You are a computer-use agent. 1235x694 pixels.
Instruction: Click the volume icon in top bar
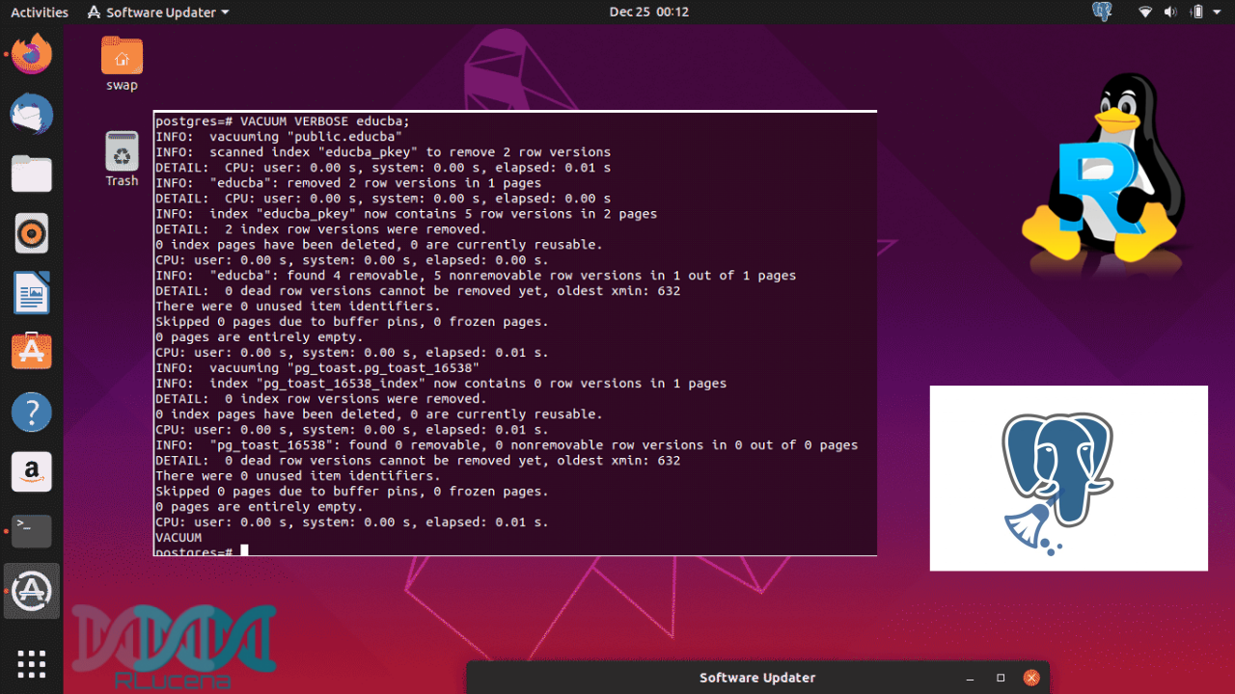pos(1171,12)
